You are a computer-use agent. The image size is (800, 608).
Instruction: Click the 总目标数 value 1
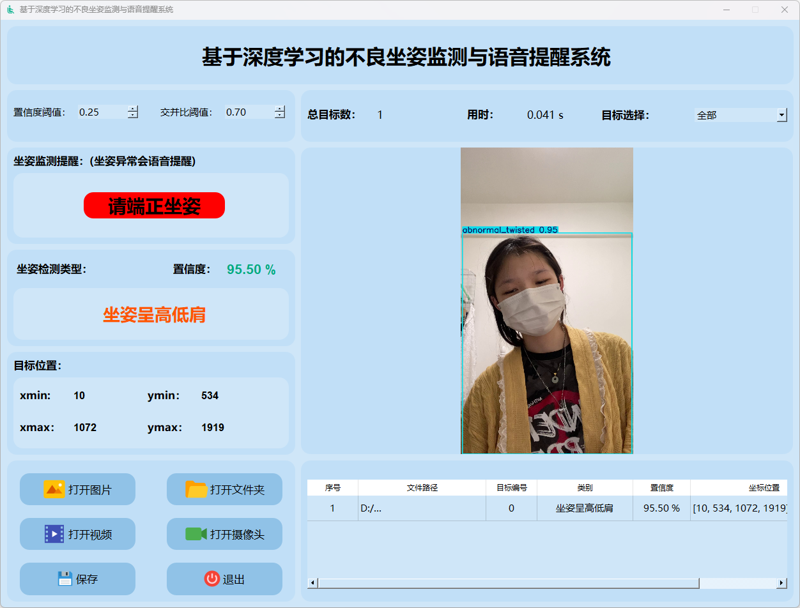click(380, 116)
